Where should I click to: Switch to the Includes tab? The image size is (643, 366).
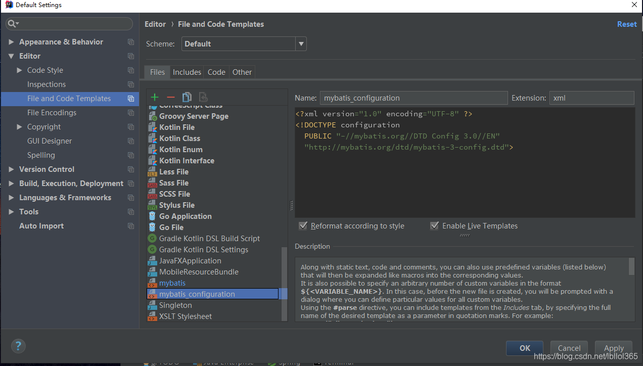click(187, 72)
